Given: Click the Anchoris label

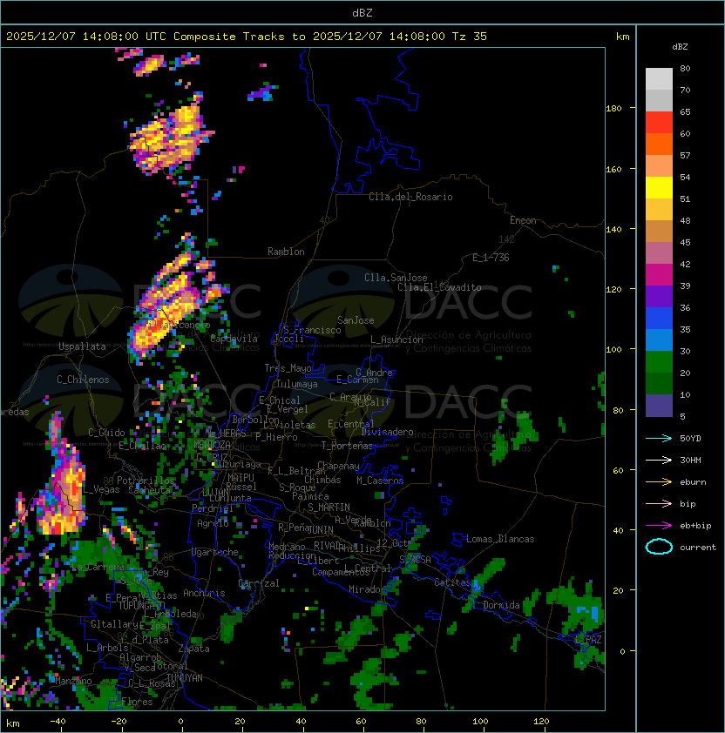Looking at the screenshot, I should click(204, 593).
